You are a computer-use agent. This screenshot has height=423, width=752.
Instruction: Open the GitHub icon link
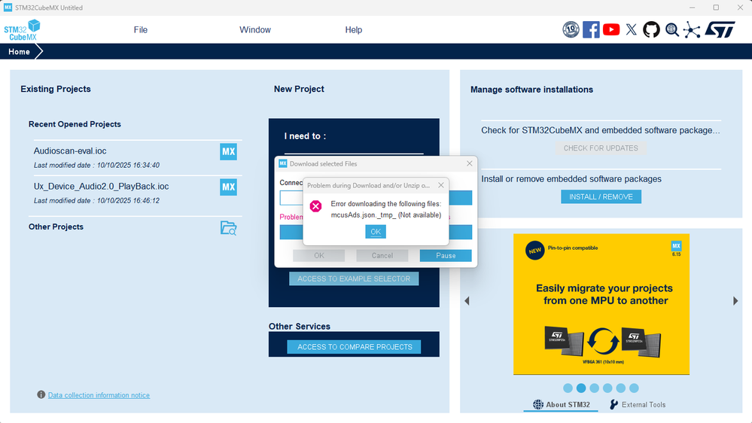(x=651, y=30)
